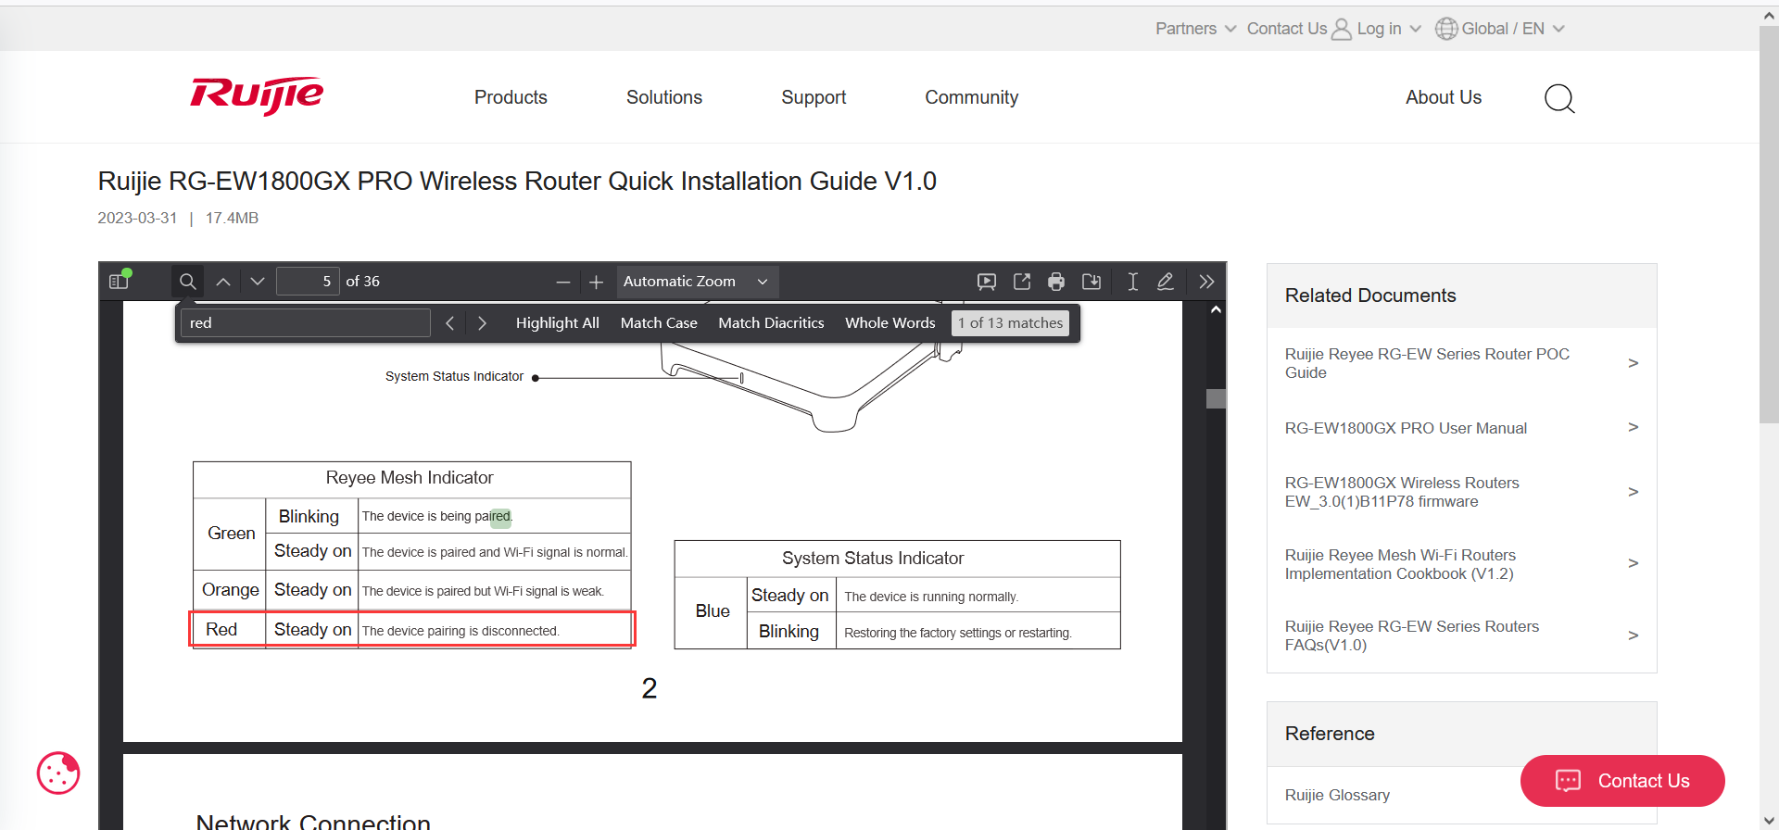
Task: Open the PDF file icon
Action: click(x=1021, y=282)
